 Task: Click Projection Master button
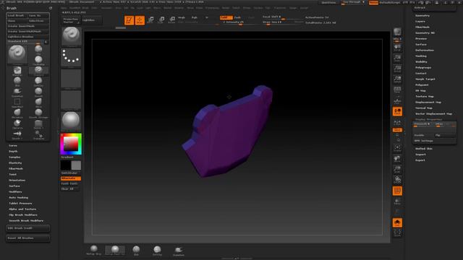coord(71,20)
